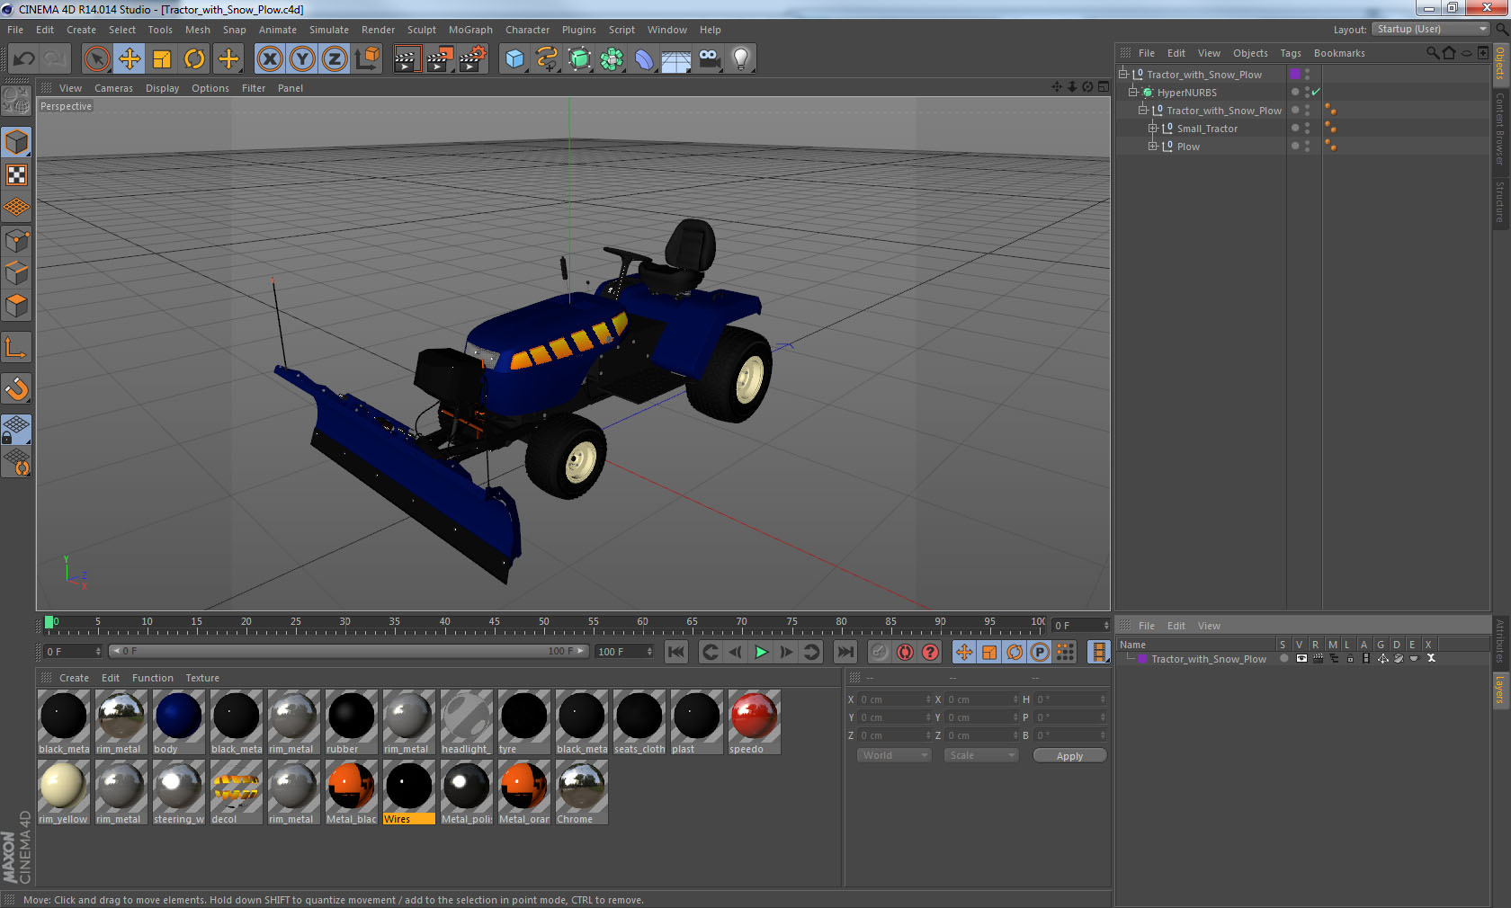The width and height of the screenshot is (1511, 908).
Task: Open the Layers side tab
Action: [1501, 690]
